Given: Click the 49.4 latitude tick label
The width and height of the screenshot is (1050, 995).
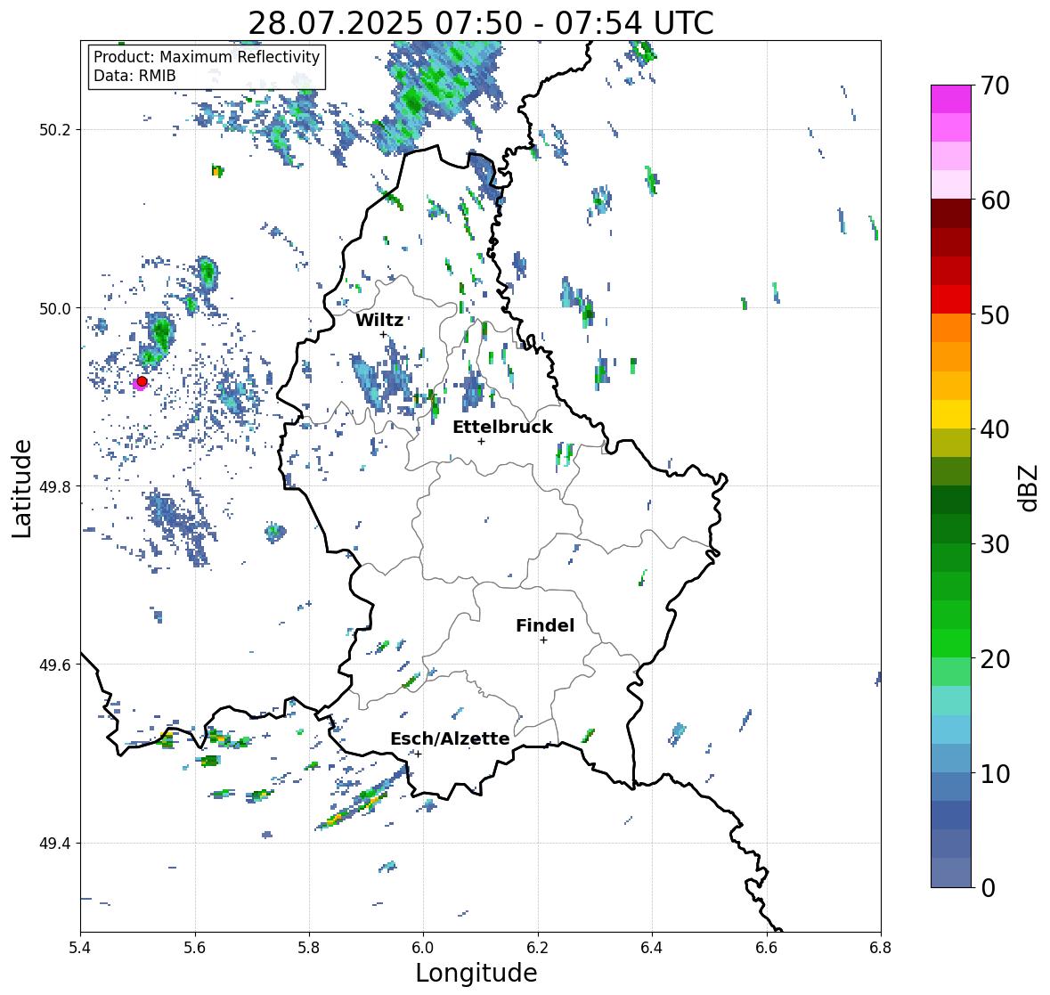Looking at the screenshot, I should coord(55,844).
